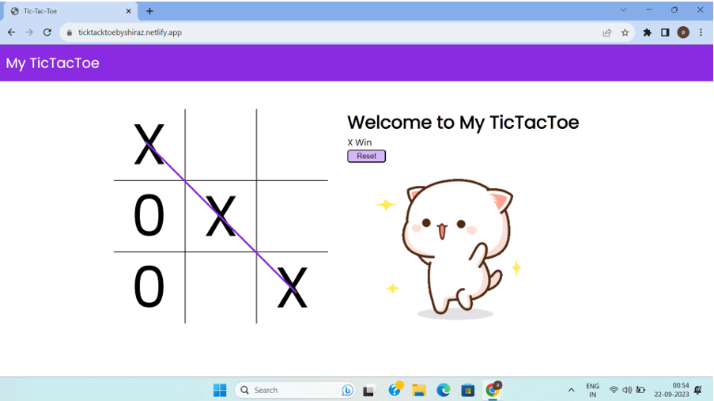Click the empty top-middle board cell
Image resolution: width=714 pixels, height=401 pixels.
pos(221,144)
